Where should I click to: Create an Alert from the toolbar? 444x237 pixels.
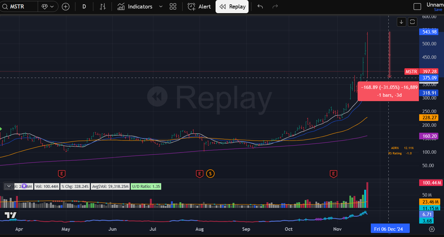(x=199, y=7)
